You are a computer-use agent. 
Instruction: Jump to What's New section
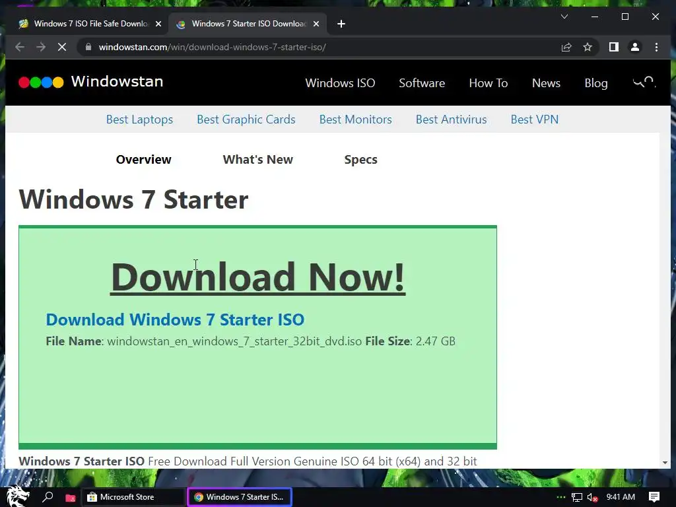click(x=258, y=160)
